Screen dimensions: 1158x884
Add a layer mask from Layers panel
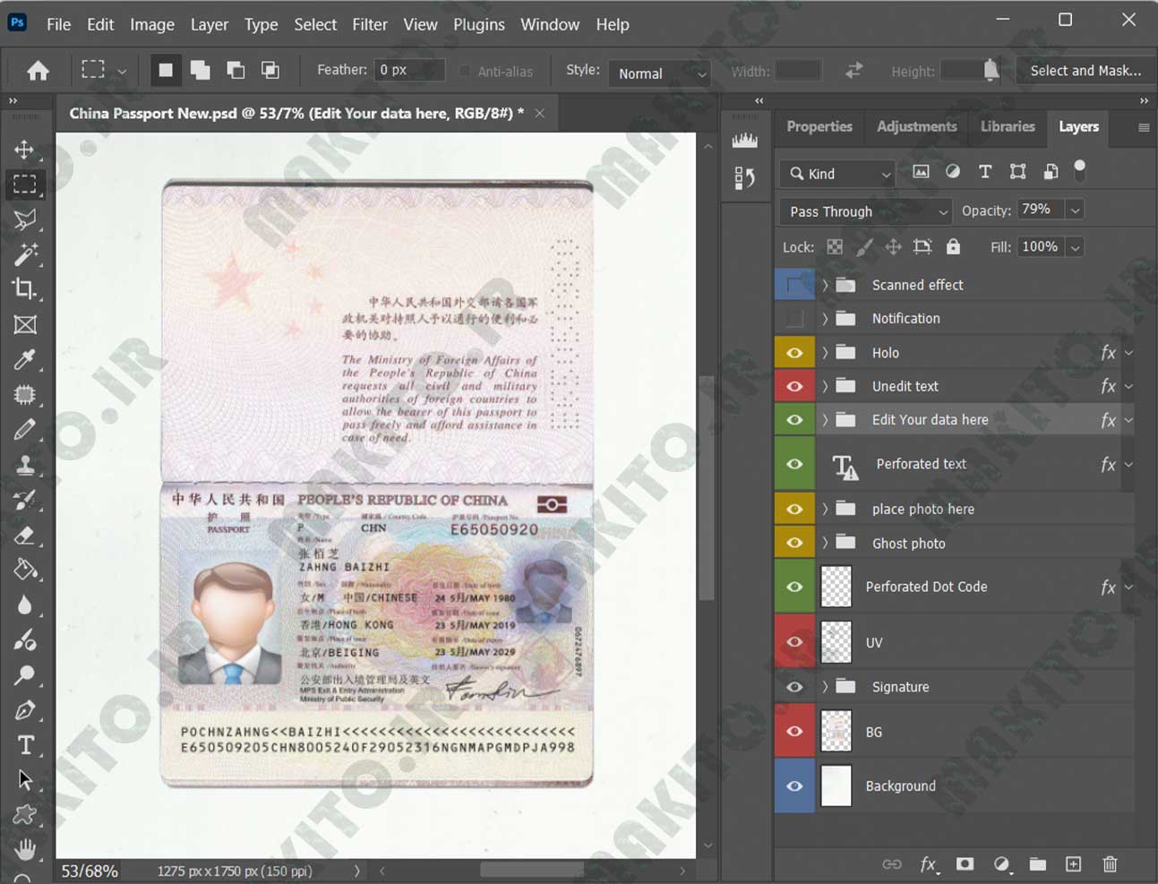pos(965,864)
